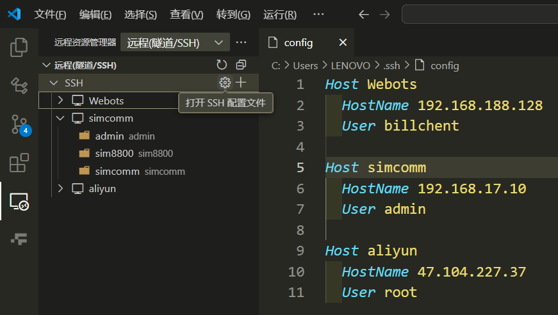Screen dimensions: 558x315
Task: Click the VS Code logo icon
Action: click(14, 14)
